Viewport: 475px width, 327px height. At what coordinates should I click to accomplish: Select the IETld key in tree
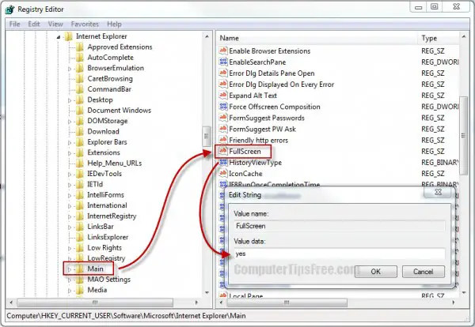pos(95,184)
